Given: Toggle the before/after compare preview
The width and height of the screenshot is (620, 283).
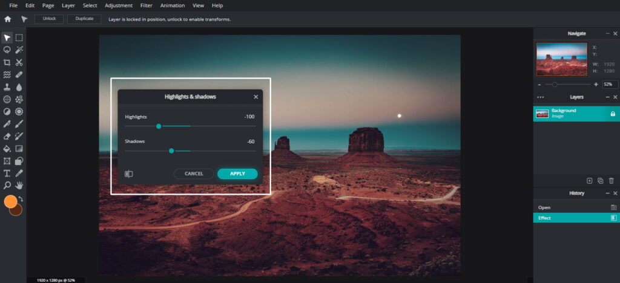Looking at the screenshot, I should (x=128, y=174).
